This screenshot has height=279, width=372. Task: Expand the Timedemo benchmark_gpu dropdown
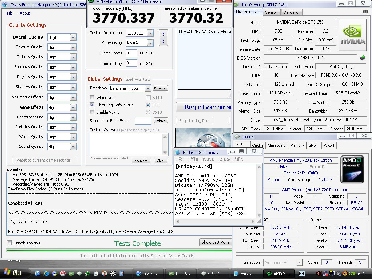[x=147, y=88]
